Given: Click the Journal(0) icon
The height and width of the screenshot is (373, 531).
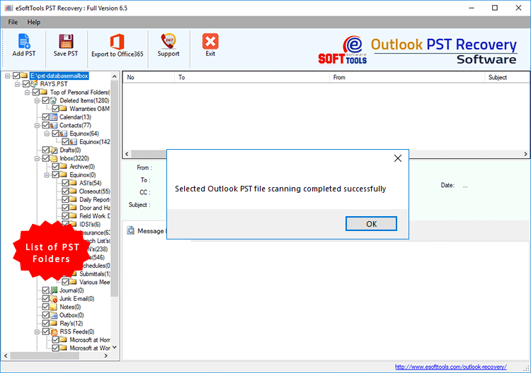Looking at the screenshot, I should [x=54, y=290].
